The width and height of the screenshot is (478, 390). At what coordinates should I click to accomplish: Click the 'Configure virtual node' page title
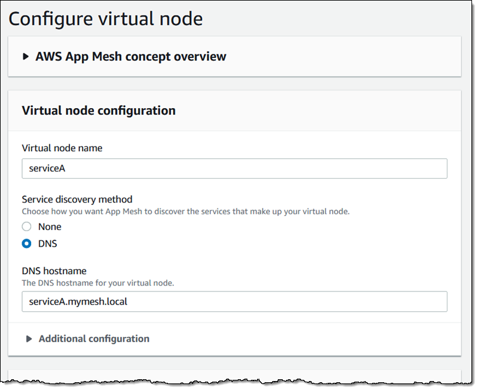(x=106, y=19)
